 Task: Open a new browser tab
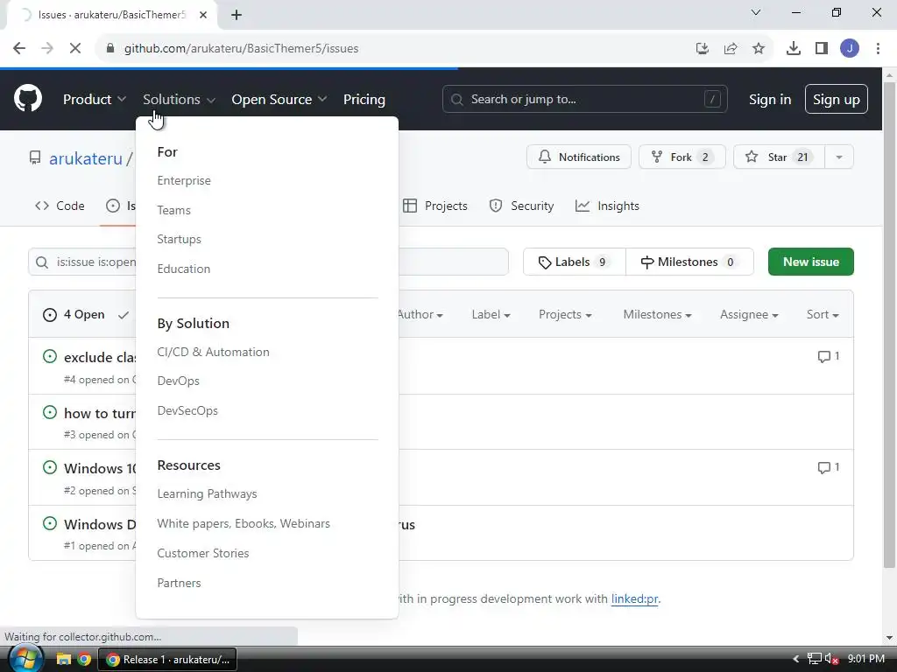click(237, 15)
